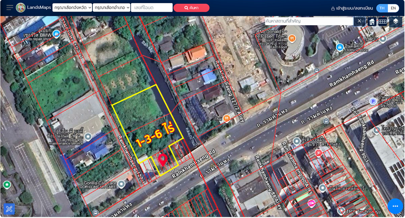Expand the province dropdown กรุณาเลือกจังหวัด

pos(72,7)
